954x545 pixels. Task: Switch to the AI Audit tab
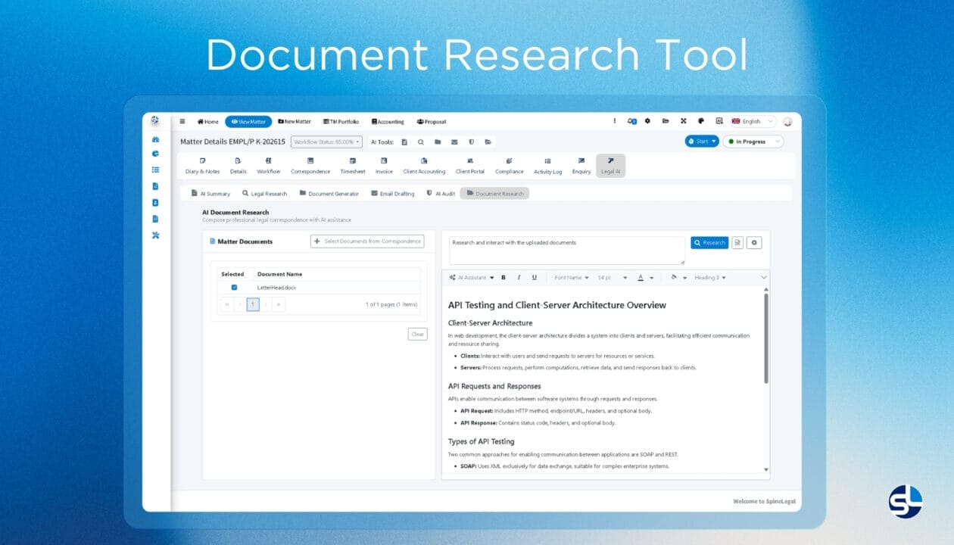point(441,193)
